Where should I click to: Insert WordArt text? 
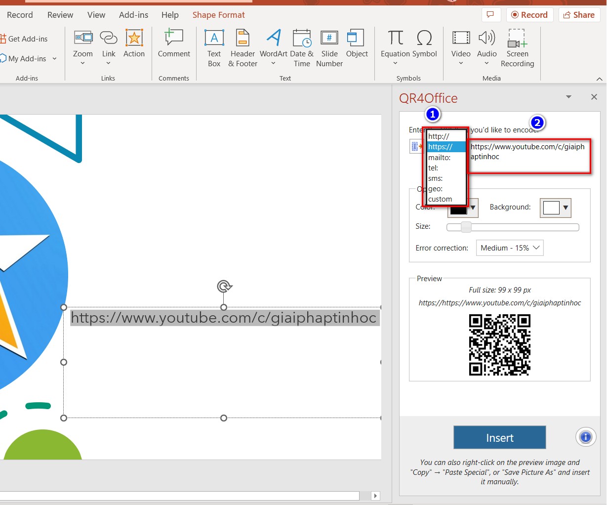[273, 47]
